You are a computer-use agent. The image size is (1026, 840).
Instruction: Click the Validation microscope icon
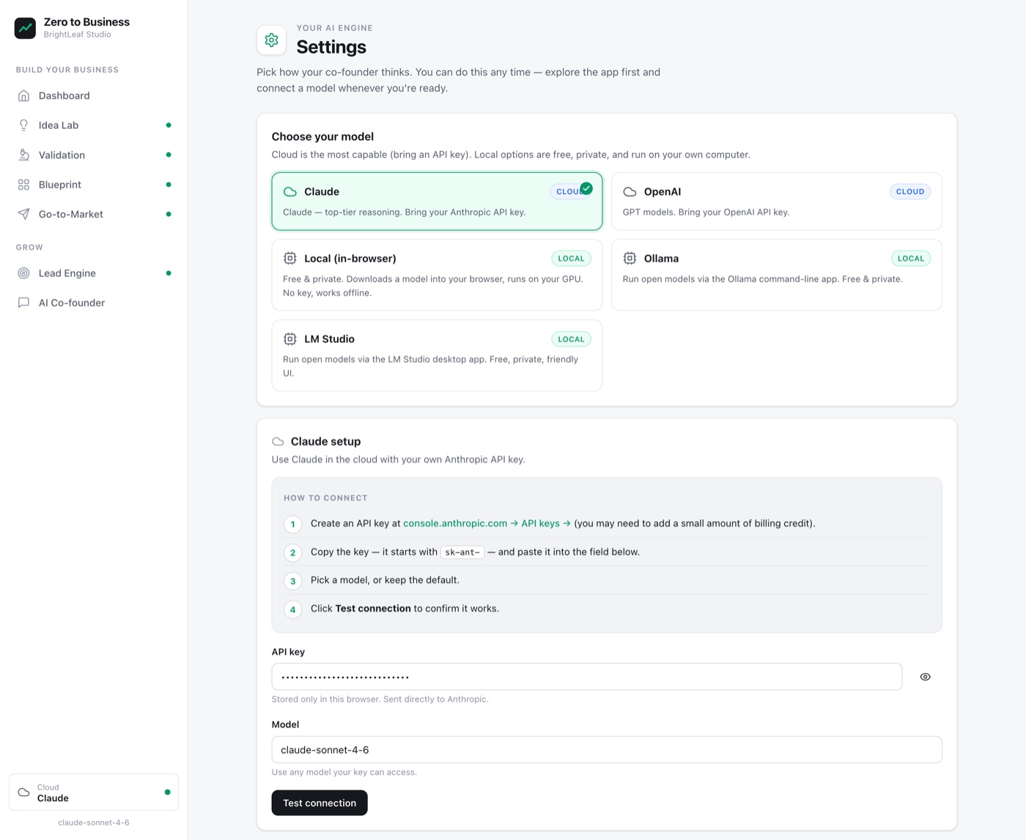click(23, 155)
